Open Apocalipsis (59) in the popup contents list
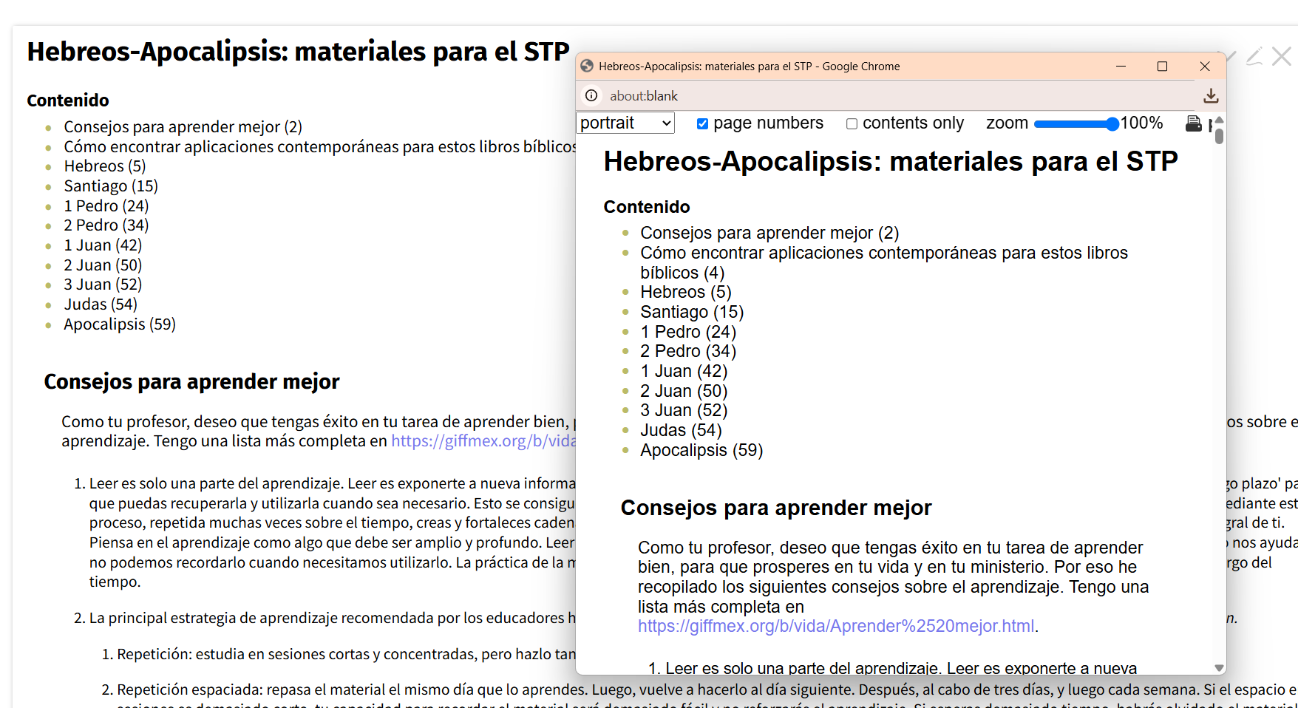Viewport: 1298px width, 708px height. 701,450
